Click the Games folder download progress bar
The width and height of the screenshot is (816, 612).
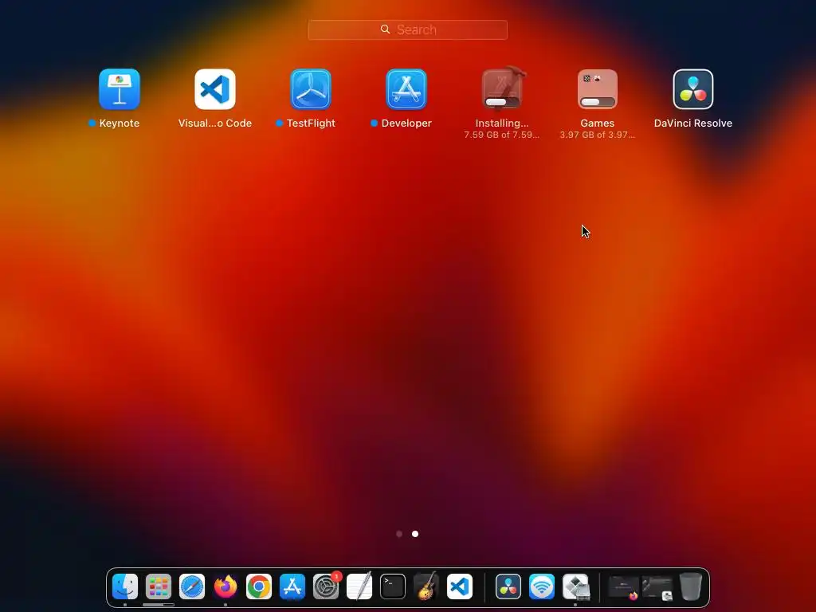coord(598,102)
